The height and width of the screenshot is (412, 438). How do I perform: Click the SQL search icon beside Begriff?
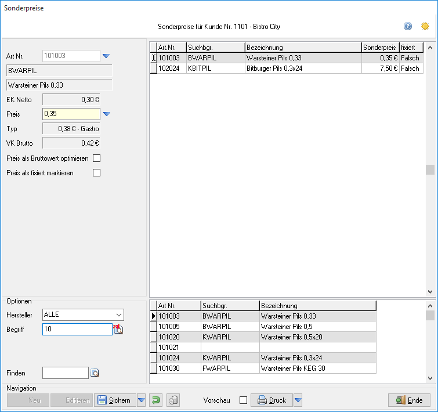118,329
